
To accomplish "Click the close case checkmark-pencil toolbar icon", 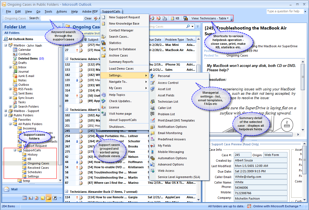I will 152,18.
